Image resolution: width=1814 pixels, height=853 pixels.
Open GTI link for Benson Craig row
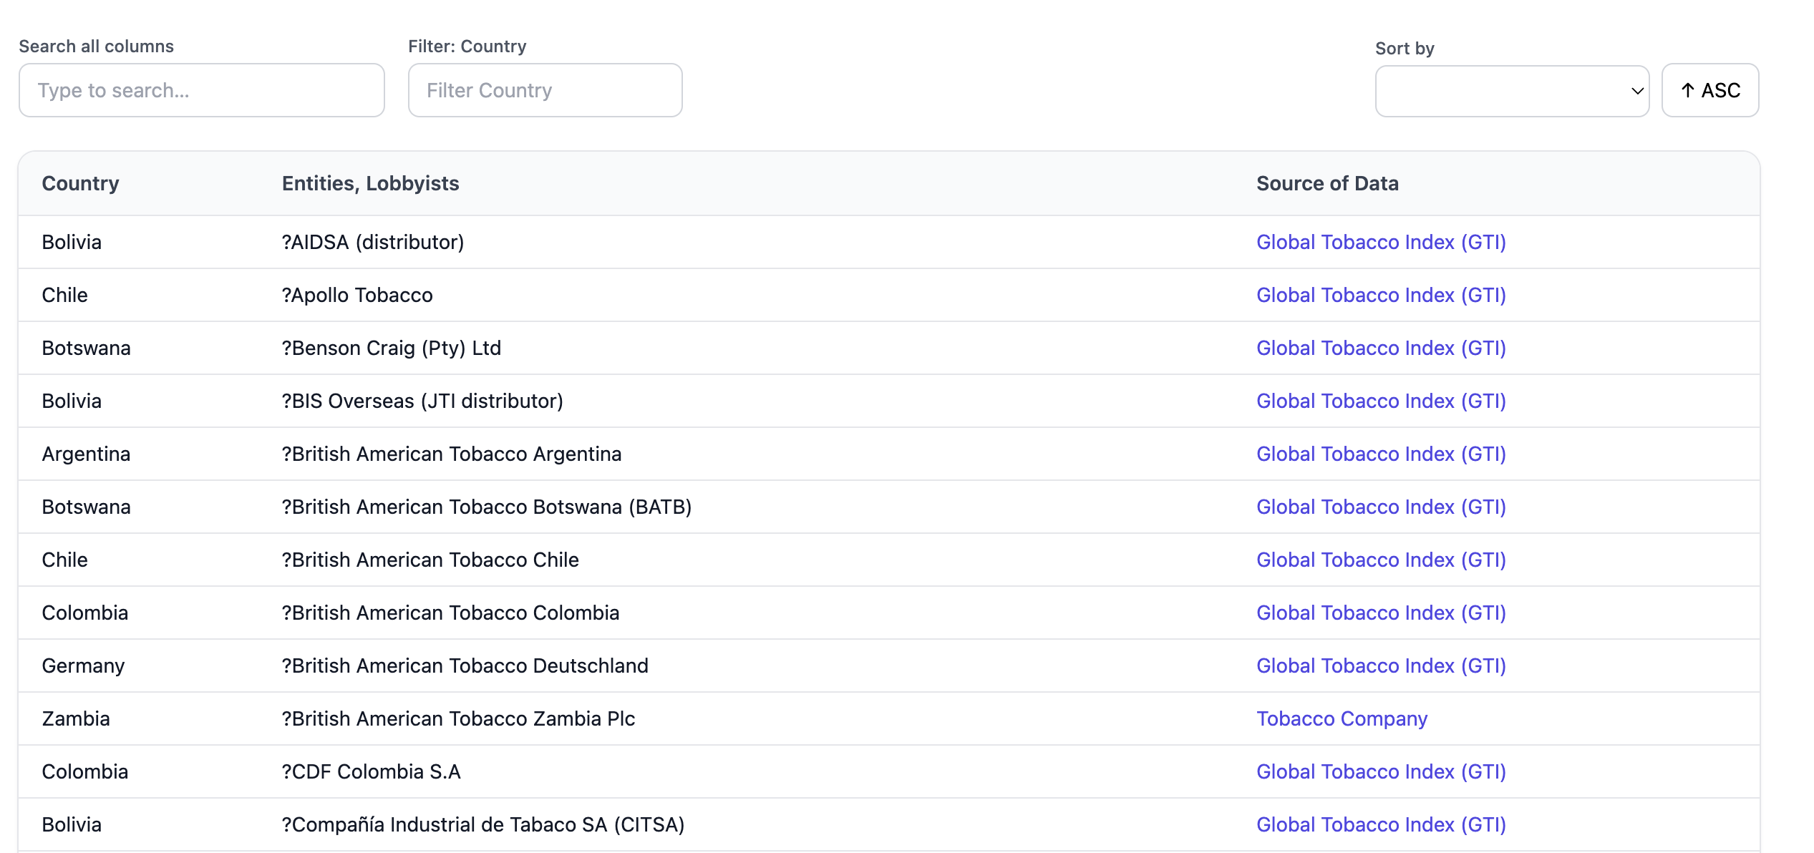pos(1380,348)
